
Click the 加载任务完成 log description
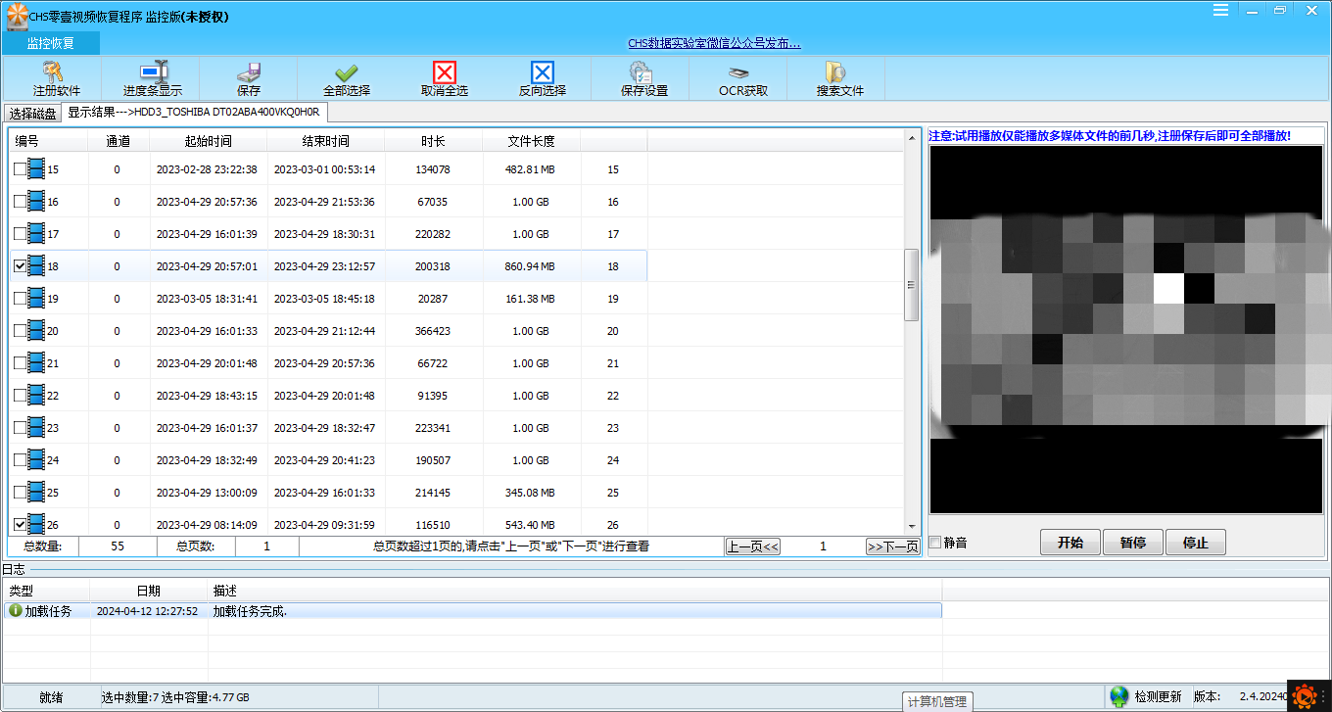[251, 611]
